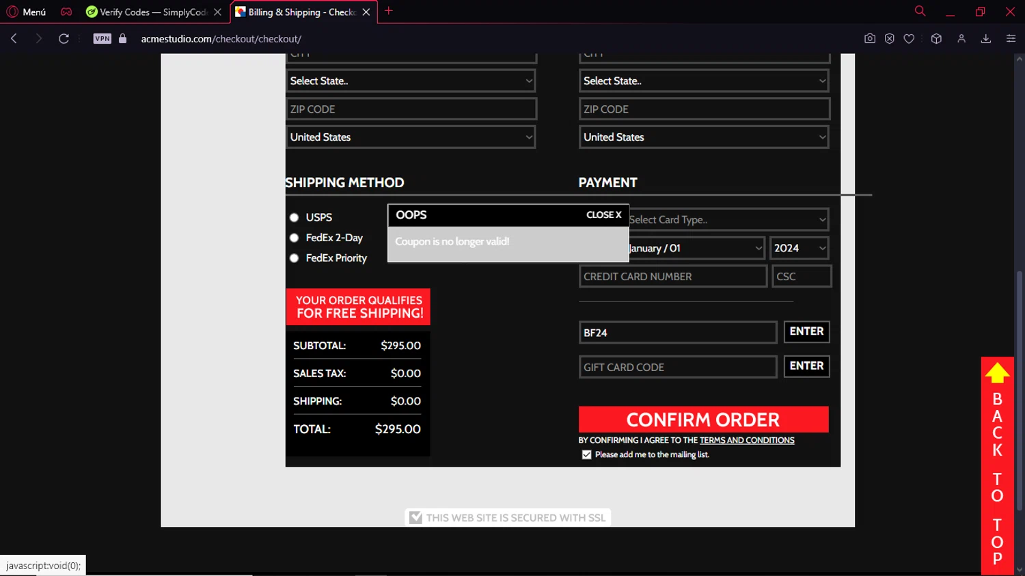This screenshot has width=1025, height=576.
Task: Click the GIFT CARD CODE field
Action: [x=678, y=367]
